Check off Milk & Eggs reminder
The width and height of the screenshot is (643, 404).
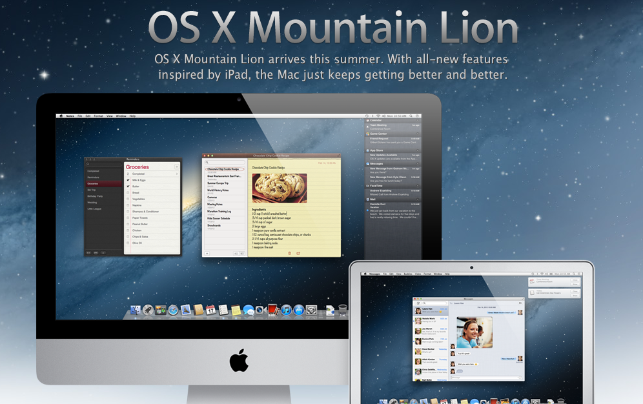click(128, 180)
